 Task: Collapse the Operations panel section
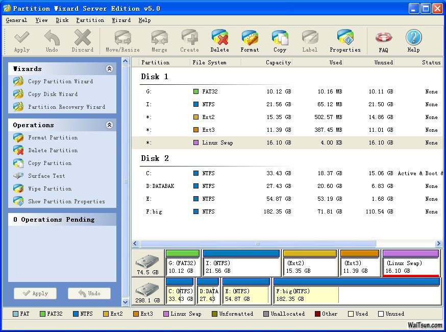point(109,125)
